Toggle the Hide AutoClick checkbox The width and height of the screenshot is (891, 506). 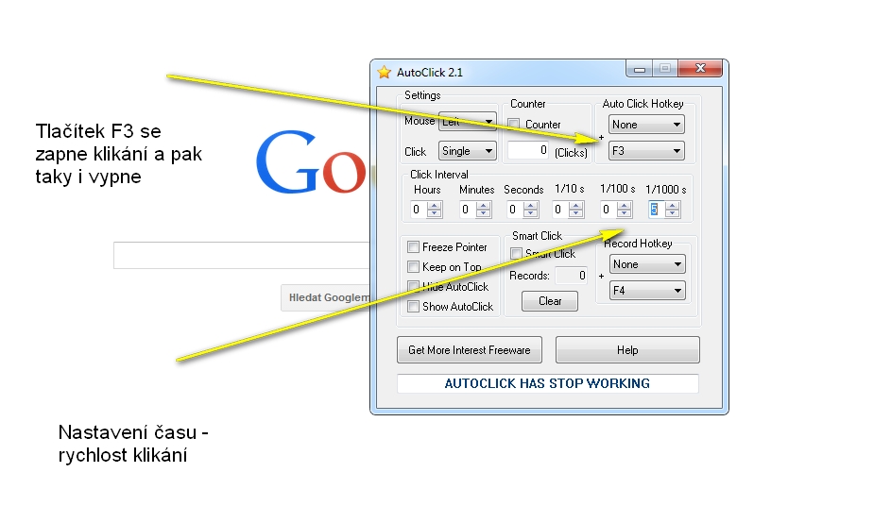click(x=413, y=286)
